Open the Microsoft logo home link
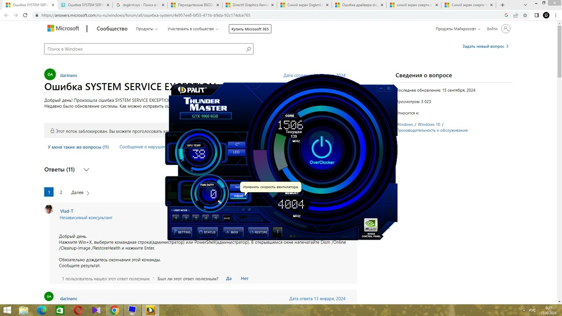Viewport: 562px width, 316px height. pyautogui.click(x=63, y=29)
